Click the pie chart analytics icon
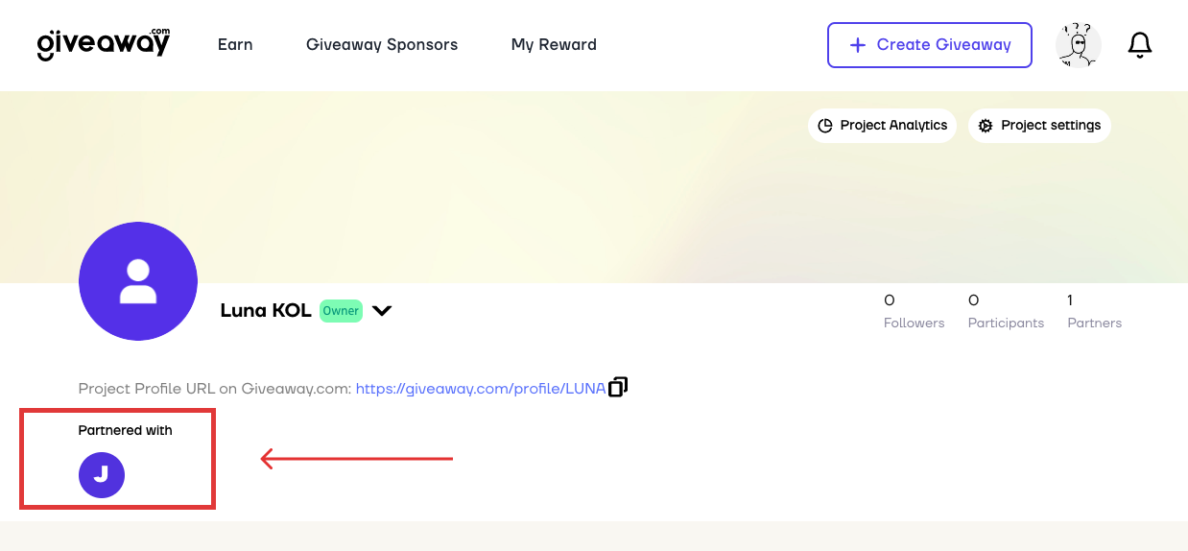The height and width of the screenshot is (551, 1188). (824, 126)
